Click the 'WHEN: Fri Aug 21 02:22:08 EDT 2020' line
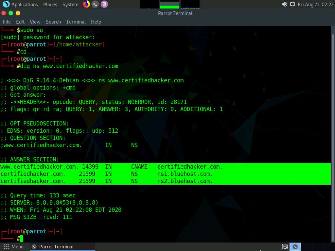 click(61, 210)
